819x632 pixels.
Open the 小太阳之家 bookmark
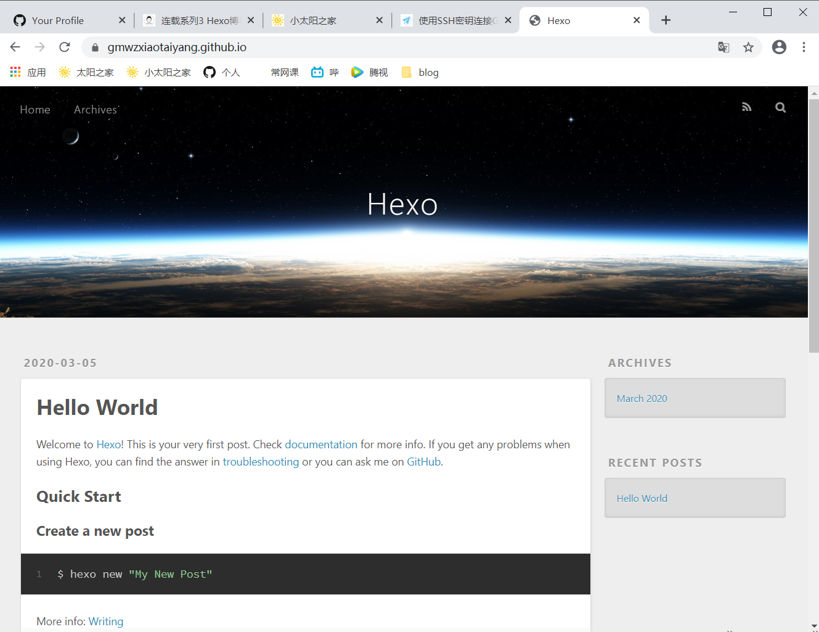158,72
